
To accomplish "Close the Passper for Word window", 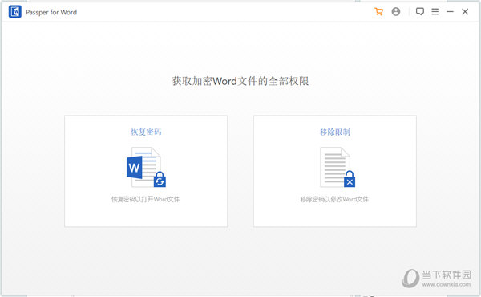I will point(465,12).
